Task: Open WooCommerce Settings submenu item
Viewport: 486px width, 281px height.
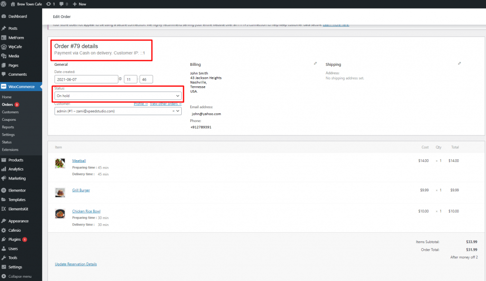Action: point(8,135)
